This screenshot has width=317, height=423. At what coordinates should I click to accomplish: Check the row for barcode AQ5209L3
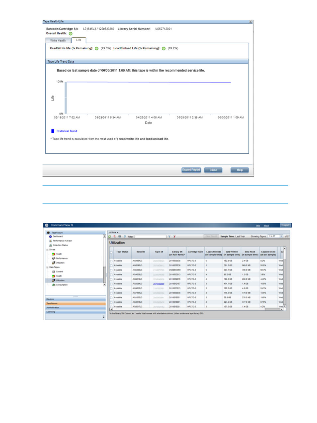[x=111, y=270]
